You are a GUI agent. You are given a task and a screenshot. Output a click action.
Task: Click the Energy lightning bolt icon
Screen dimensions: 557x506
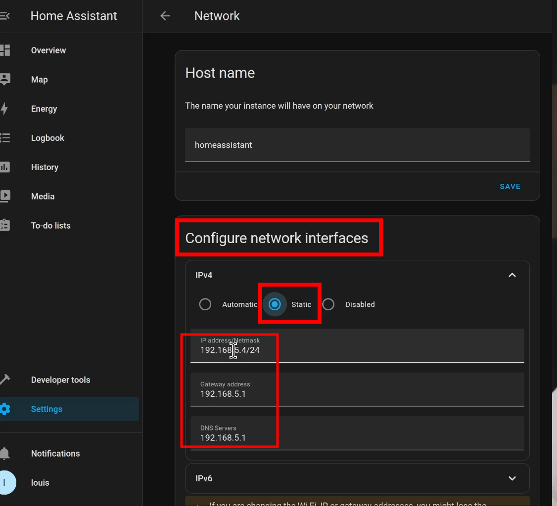(x=4, y=109)
